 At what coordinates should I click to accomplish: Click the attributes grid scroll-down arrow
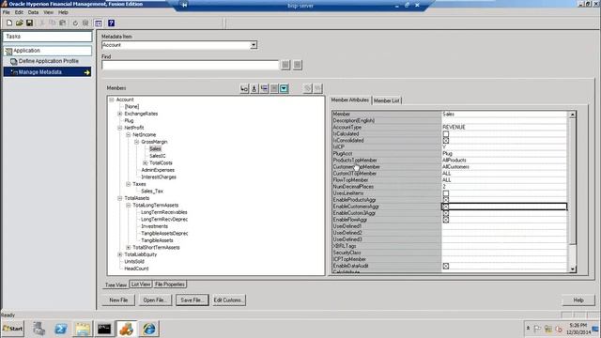coord(572,269)
